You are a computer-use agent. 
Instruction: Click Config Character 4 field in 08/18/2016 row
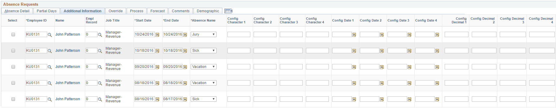click(317, 83)
